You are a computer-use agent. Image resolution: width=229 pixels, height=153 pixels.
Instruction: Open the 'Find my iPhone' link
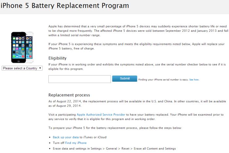pos(76,143)
